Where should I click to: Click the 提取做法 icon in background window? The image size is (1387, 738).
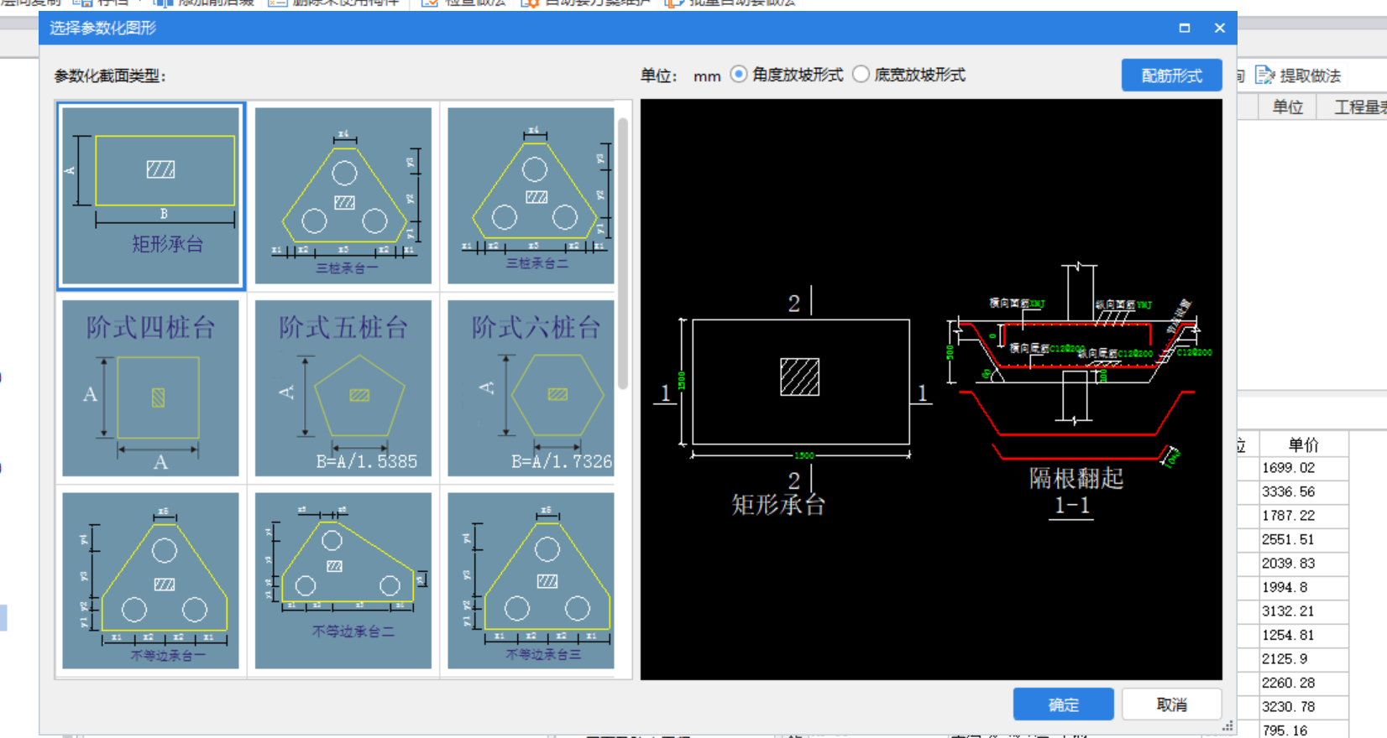pyautogui.click(x=1264, y=75)
